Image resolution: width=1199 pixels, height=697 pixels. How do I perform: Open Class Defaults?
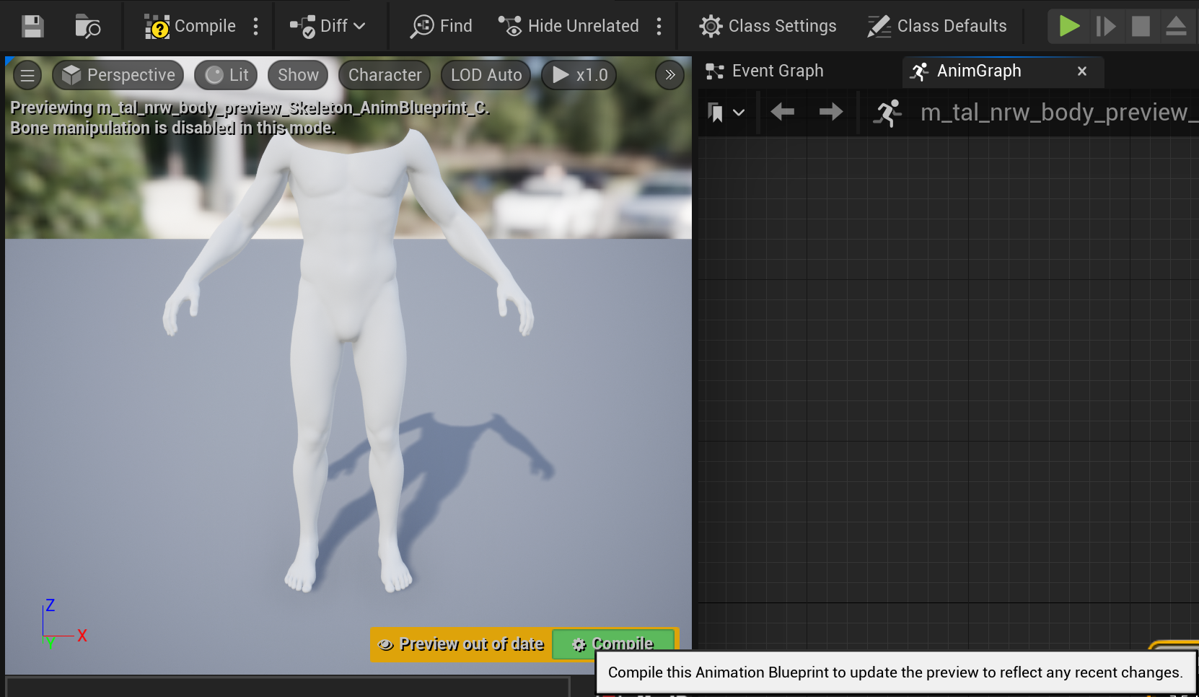pos(937,27)
